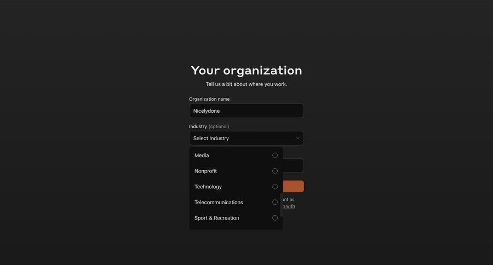Collapse the Select Industry dropdown
Image resolution: width=493 pixels, height=265 pixels.
coord(246,139)
